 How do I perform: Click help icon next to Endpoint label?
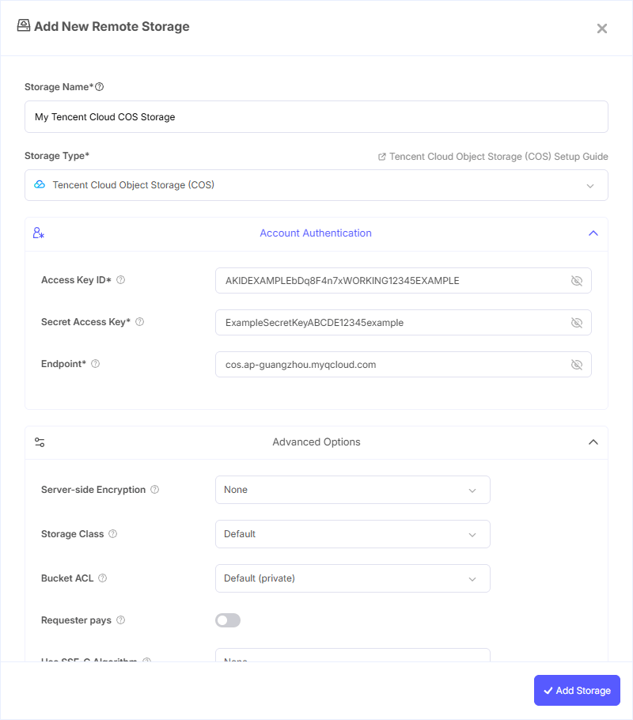click(x=96, y=364)
